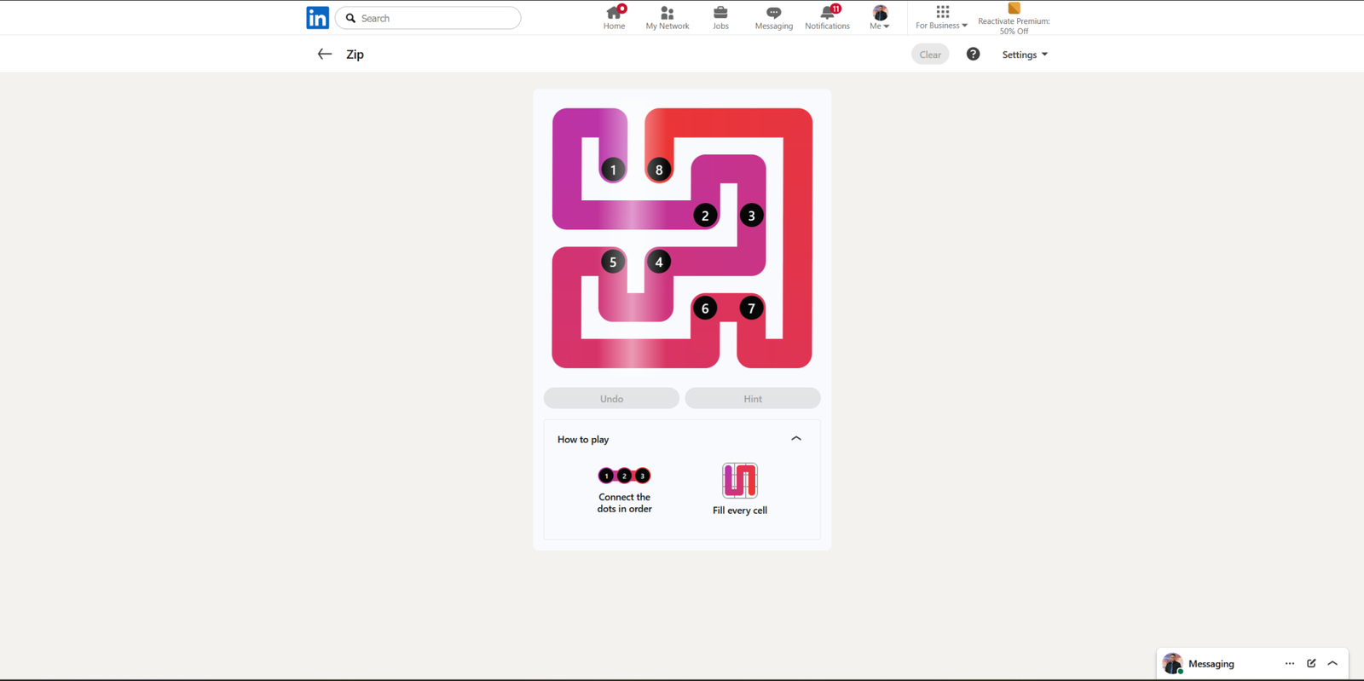Open Messaging panel more options ellipsis
The image size is (1364, 681).
[1289, 663]
